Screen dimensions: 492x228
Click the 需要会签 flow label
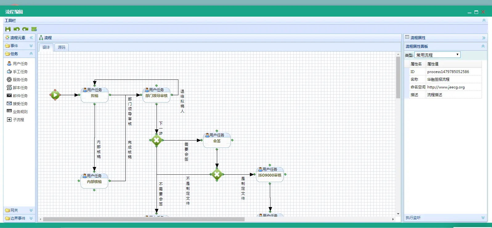point(186,152)
